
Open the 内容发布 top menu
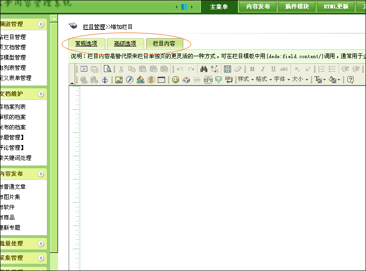pos(258,7)
